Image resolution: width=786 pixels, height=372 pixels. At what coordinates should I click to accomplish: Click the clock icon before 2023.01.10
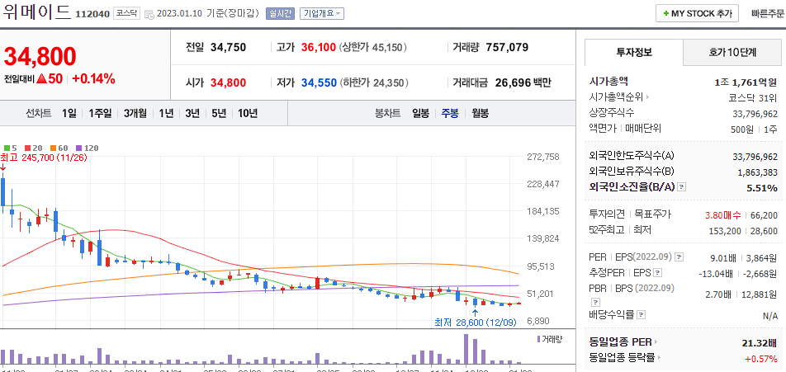pos(149,14)
